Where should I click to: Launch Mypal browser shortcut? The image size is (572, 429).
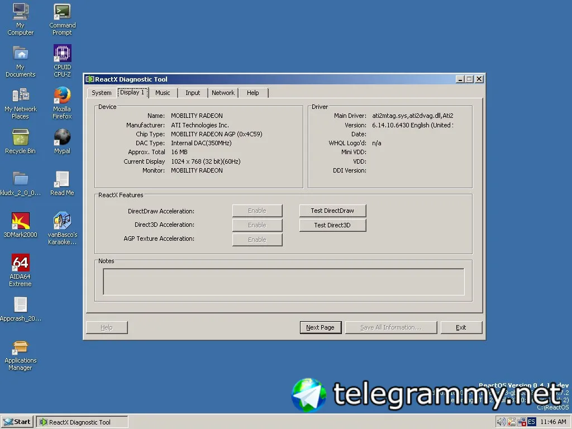click(x=63, y=141)
